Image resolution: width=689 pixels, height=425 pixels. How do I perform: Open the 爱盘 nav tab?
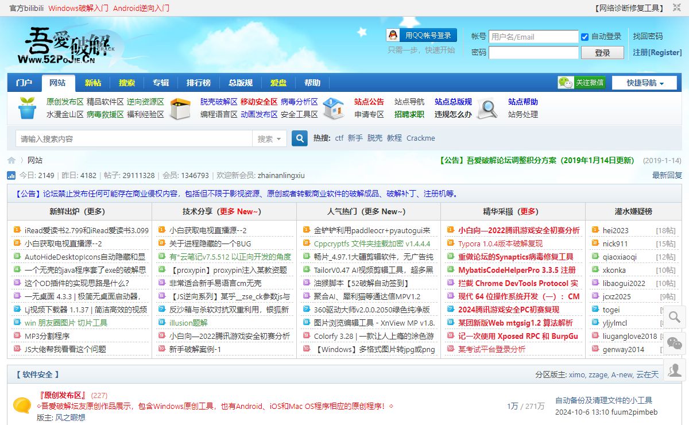(x=278, y=83)
